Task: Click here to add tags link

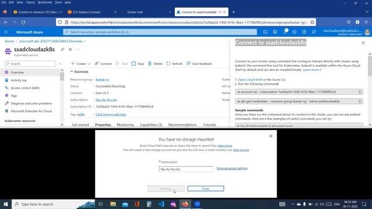Action: [111, 114]
